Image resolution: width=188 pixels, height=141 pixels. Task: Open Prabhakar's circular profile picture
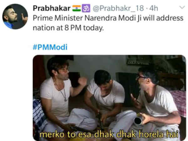click(x=15, y=17)
